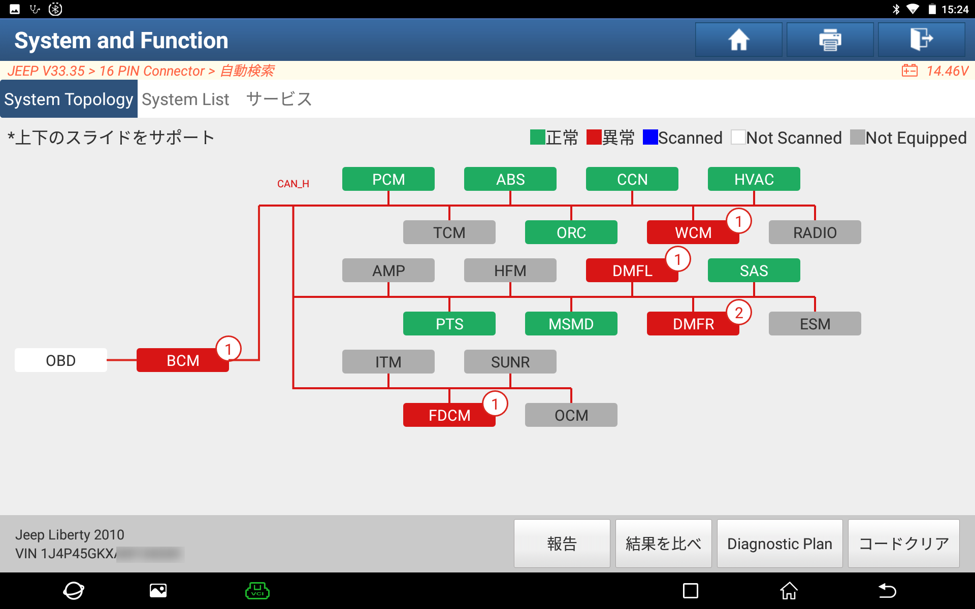Select the white OBD node
975x609 pixels.
click(61, 360)
